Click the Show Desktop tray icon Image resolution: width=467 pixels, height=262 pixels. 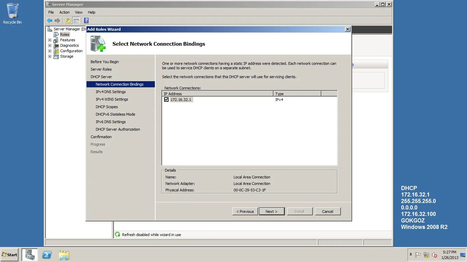463,255
